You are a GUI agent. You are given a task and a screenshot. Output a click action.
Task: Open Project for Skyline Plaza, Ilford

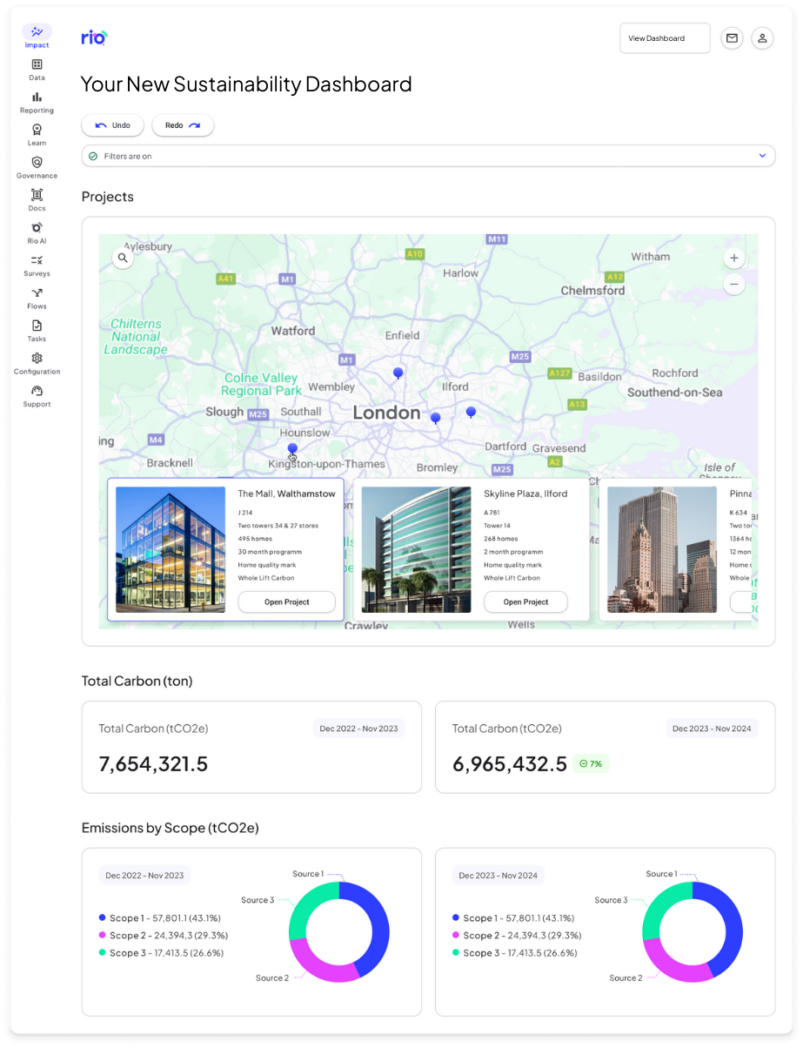525,601
